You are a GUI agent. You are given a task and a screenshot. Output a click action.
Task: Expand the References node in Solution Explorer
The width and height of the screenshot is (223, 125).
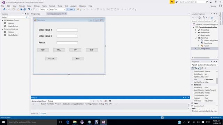click(196, 33)
